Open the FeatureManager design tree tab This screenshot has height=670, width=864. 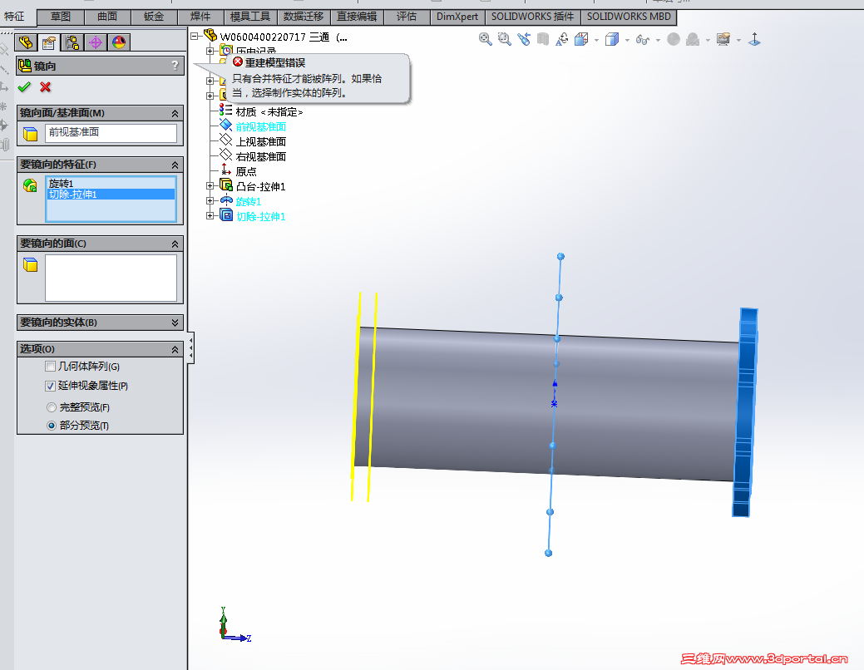tap(26, 42)
